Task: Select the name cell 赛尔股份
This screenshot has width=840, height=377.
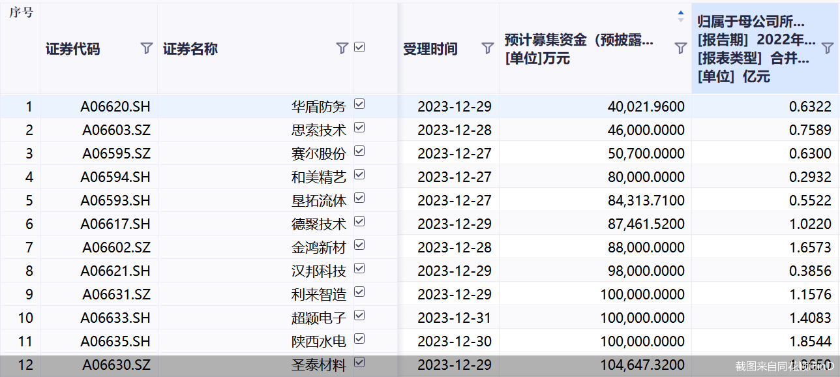Action: [319, 154]
